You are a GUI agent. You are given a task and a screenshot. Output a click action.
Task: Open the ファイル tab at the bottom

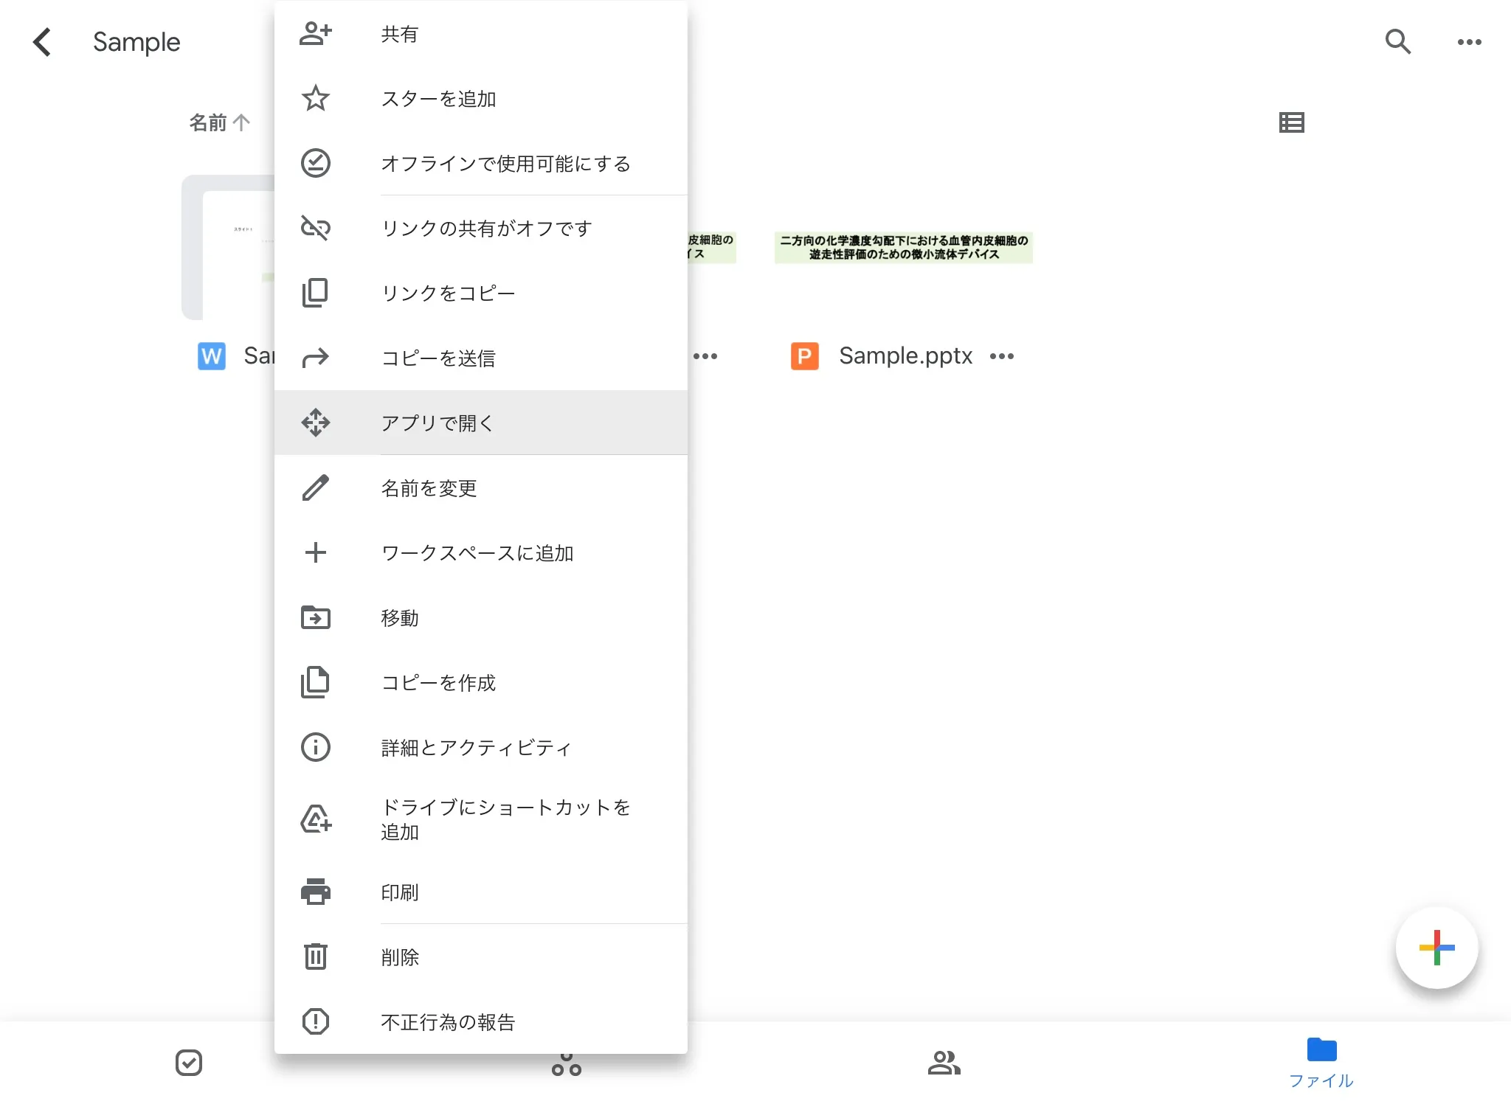[1321, 1062]
